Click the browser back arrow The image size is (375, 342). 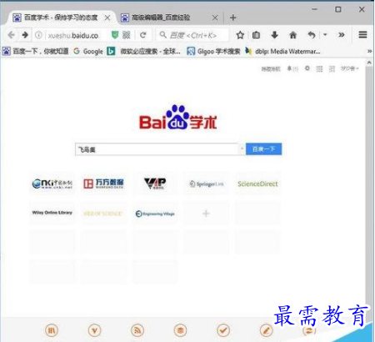12,35
